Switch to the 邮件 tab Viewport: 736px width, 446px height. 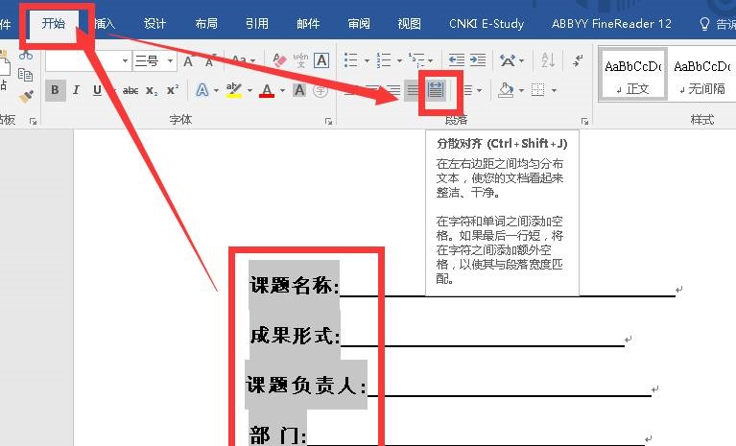pyautogui.click(x=308, y=23)
